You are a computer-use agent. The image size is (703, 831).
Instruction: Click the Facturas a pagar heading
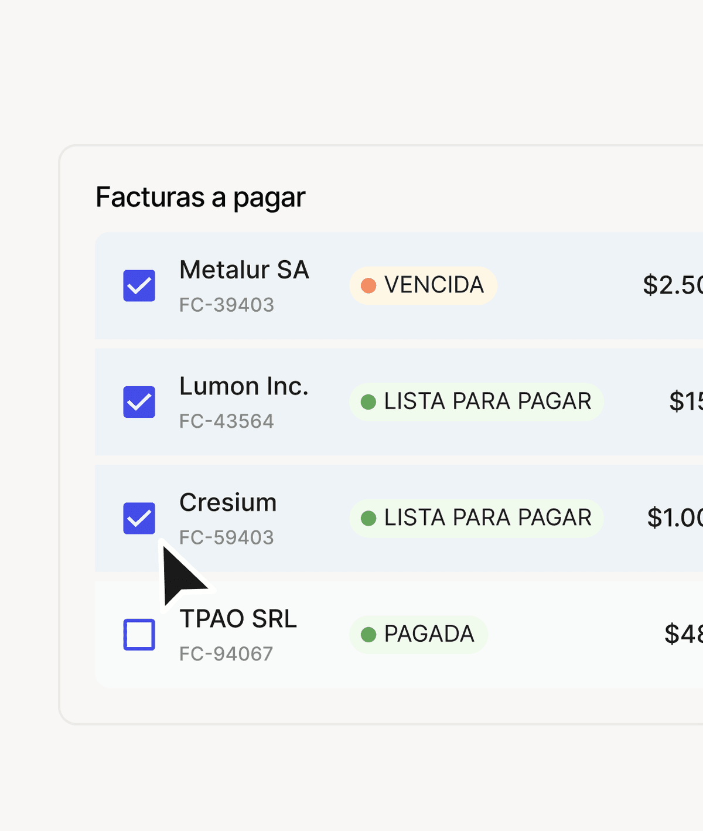[200, 197]
